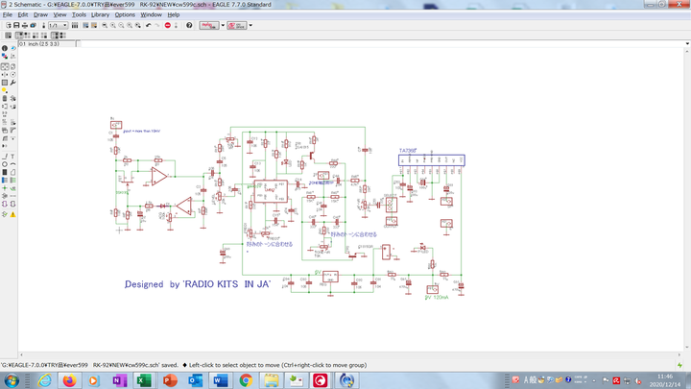Click the Print icon in the toolbar
The width and height of the screenshot is (691, 389).
[26, 25]
